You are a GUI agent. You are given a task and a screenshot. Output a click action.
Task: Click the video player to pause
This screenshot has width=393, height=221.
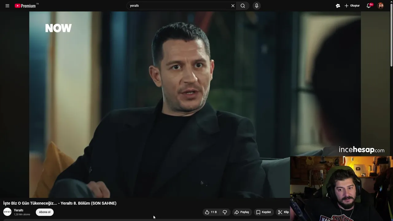(x=195, y=104)
